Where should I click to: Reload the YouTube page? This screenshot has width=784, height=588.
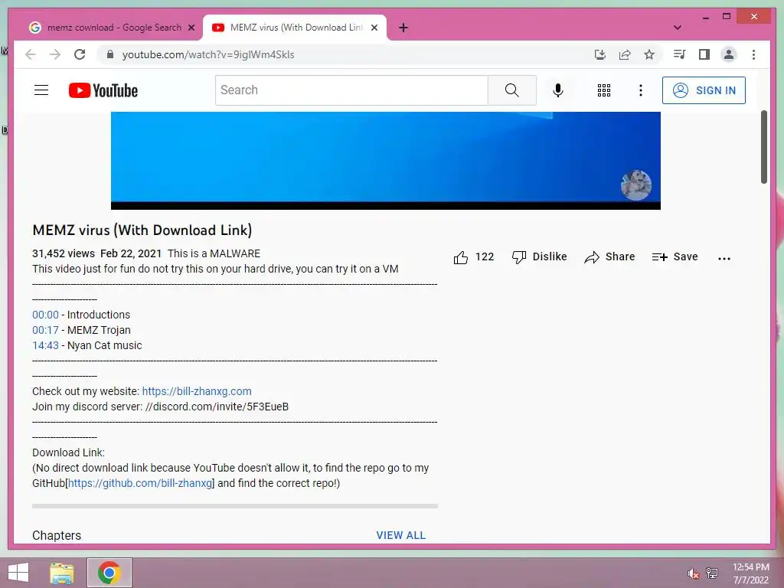(80, 54)
